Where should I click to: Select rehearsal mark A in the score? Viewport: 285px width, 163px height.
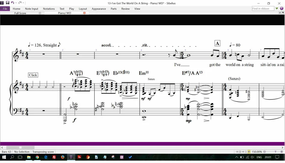pos(217,43)
